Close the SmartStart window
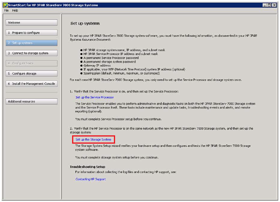Screen dimensions: 280x202 [x=275, y=5]
